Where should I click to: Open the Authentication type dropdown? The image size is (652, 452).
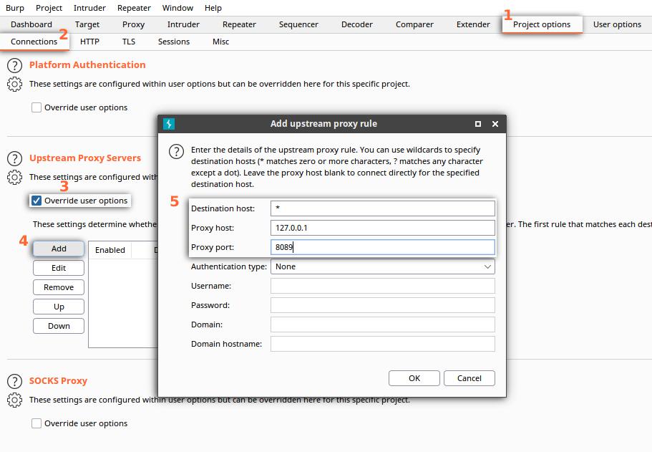(x=383, y=266)
